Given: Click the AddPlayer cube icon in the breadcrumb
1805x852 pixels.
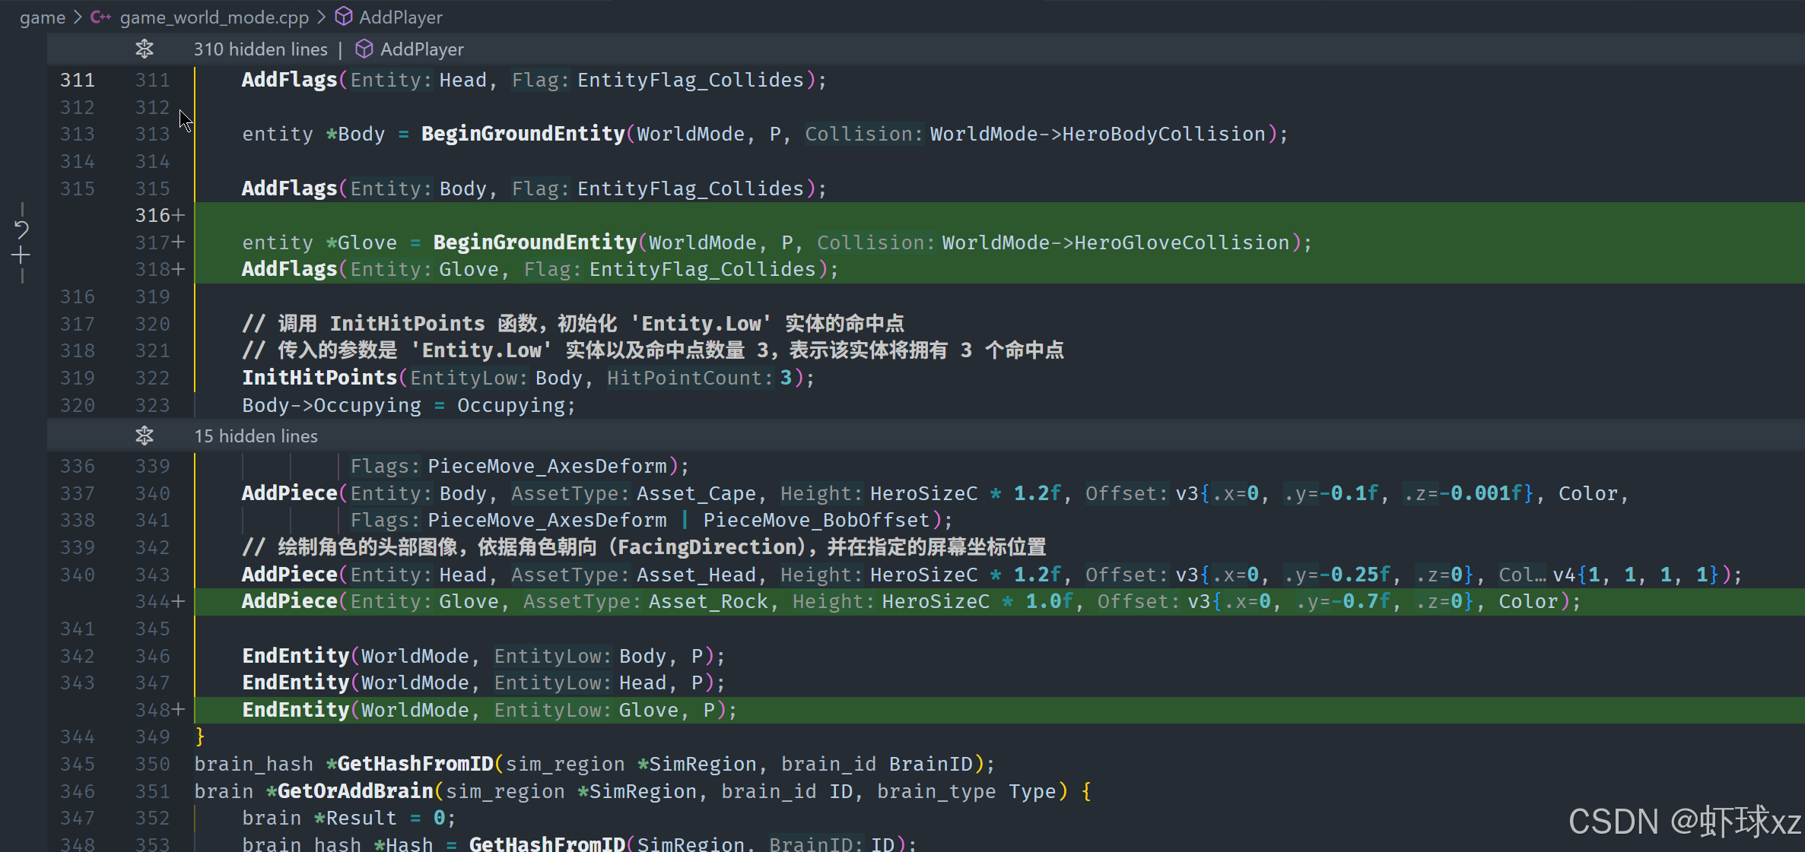Looking at the screenshot, I should click(344, 17).
